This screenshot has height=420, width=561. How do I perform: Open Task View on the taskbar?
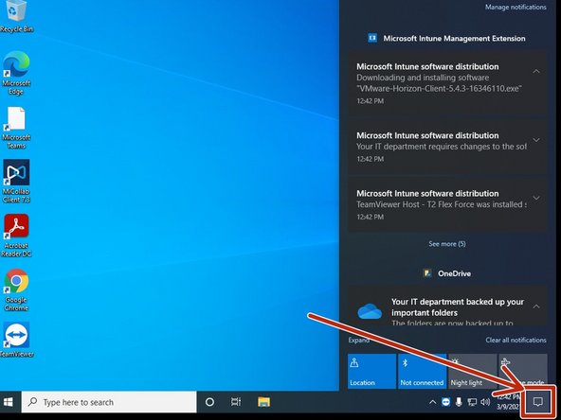[236, 402]
